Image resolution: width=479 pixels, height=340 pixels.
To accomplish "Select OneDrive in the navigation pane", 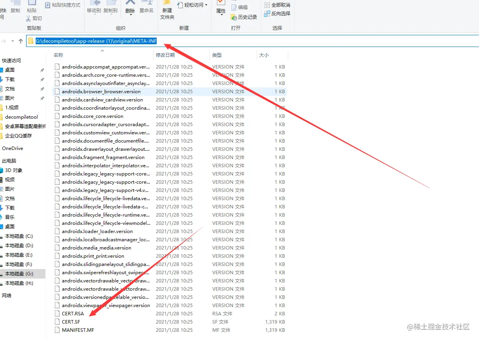I will click(13, 148).
